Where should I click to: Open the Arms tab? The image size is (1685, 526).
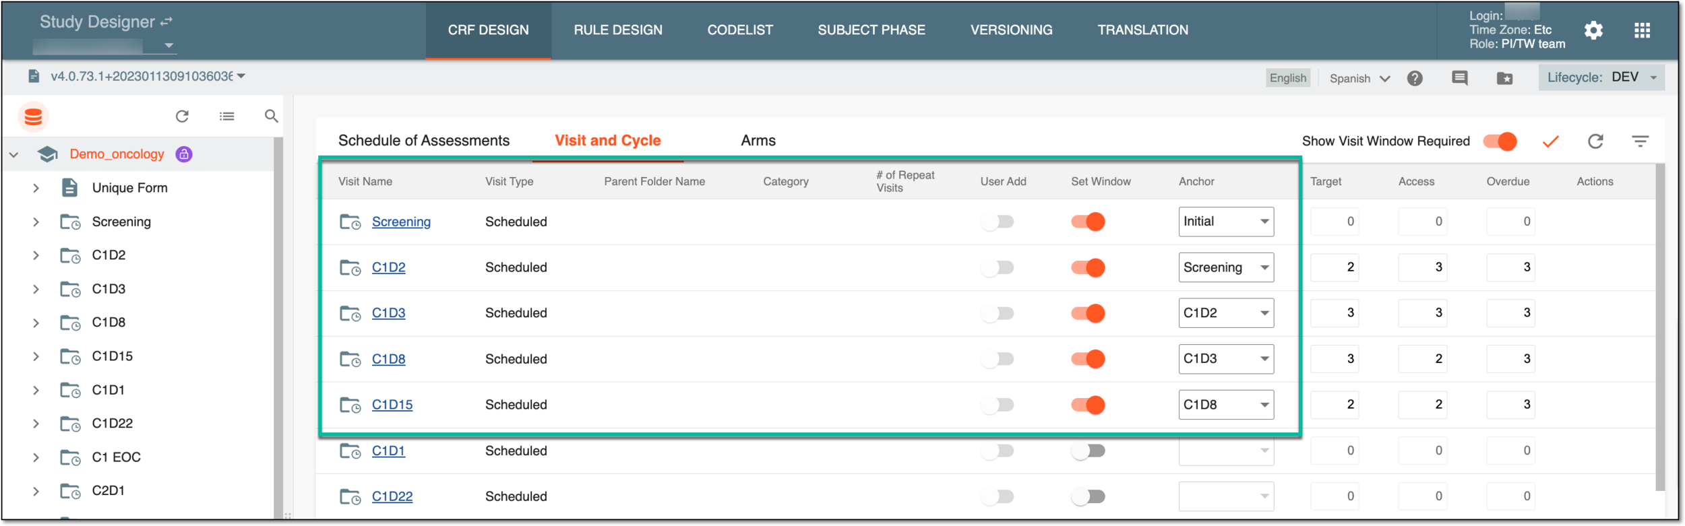(758, 141)
